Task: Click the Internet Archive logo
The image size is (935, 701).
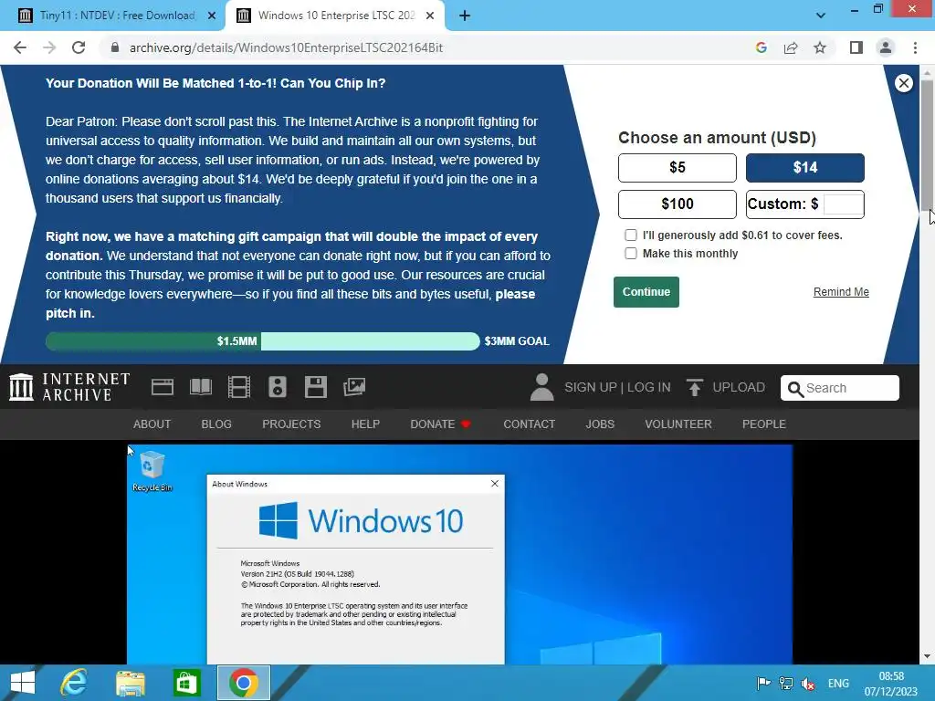Action: pyautogui.click(x=69, y=387)
